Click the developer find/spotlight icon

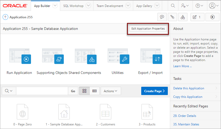(x=172, y=17)
